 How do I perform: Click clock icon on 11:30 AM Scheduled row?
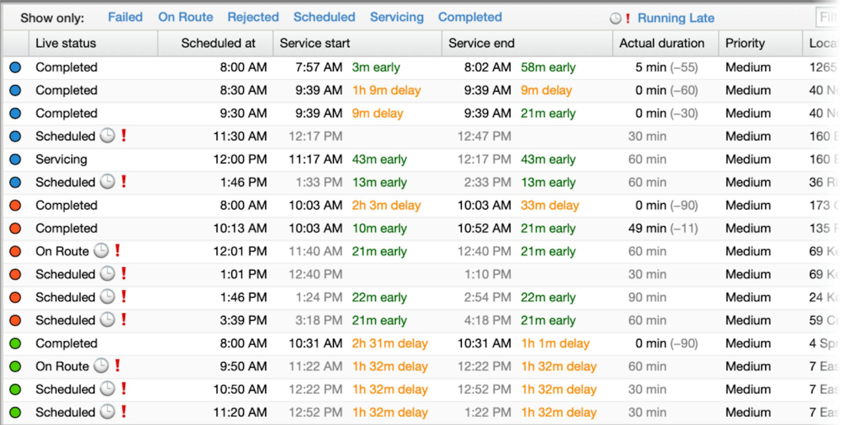(x=108, y=136)
